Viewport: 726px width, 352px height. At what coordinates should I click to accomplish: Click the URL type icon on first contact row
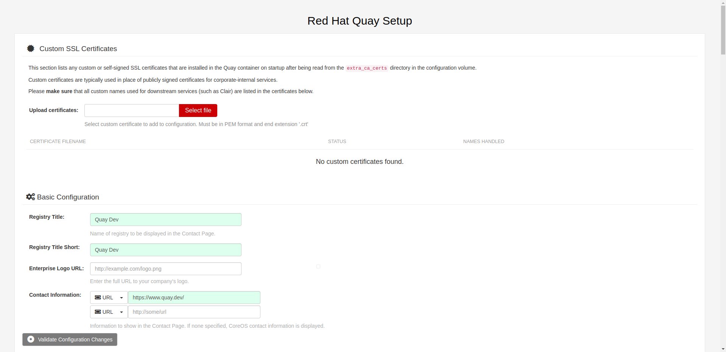98,297
